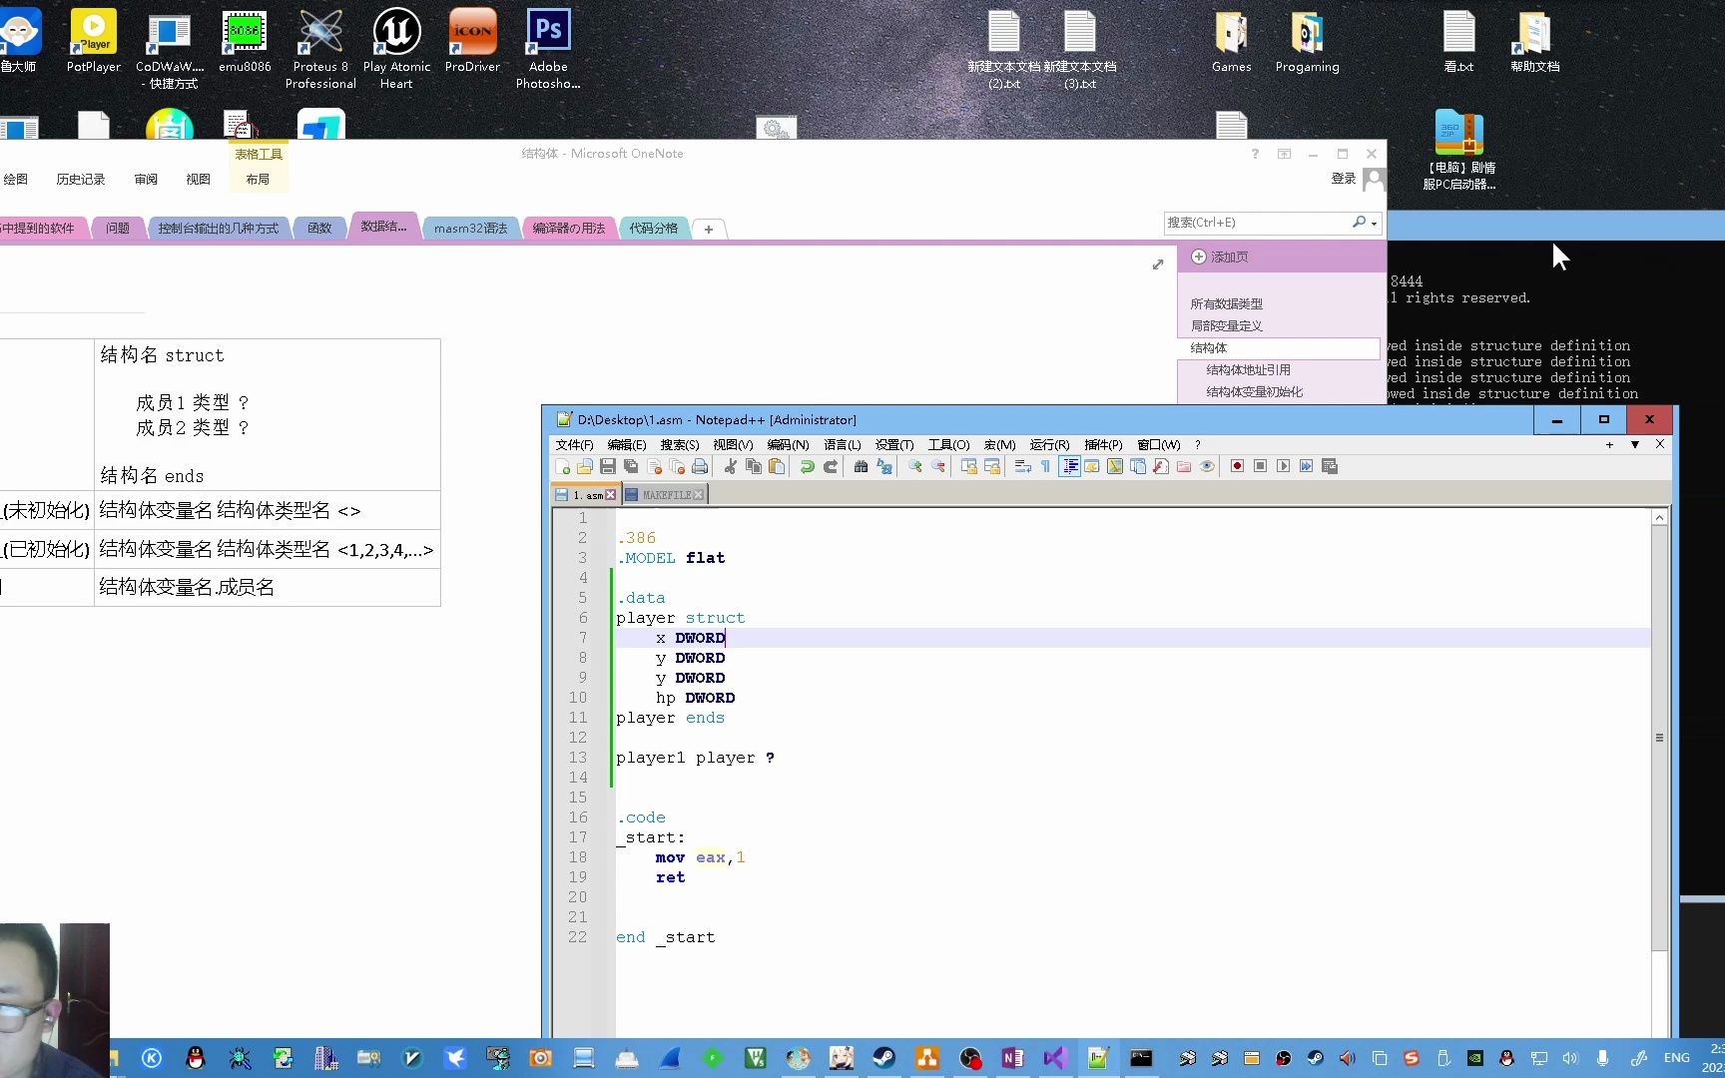Start recording a macro in Notepad++
Image resolution: width=1725 pixels, height=1078 pixels.
1237,466
